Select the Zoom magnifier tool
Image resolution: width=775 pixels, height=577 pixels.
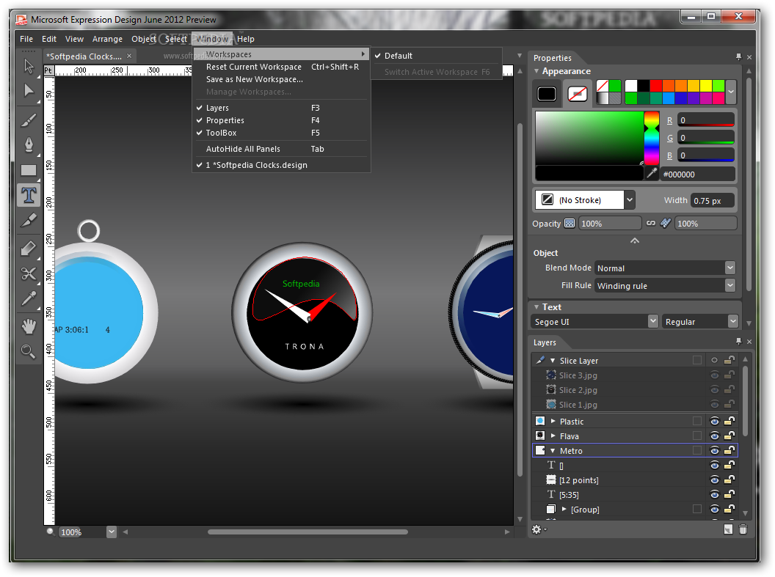[x=29, y=351]
